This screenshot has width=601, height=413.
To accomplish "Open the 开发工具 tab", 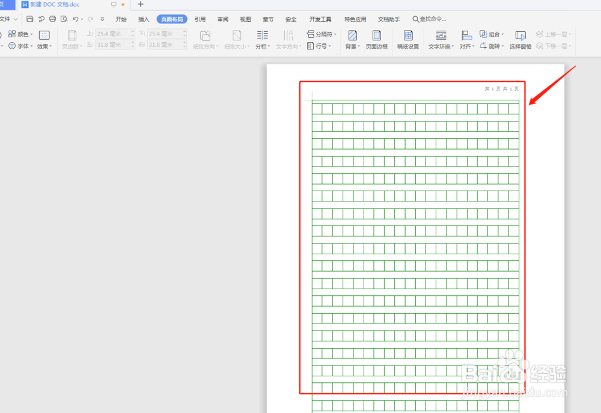I will point(320,19).
